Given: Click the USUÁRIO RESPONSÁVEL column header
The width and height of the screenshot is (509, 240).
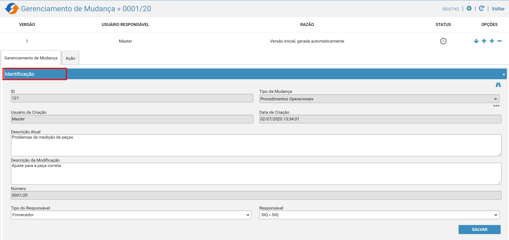Looking at the screenshot, I should click(125, 25).
